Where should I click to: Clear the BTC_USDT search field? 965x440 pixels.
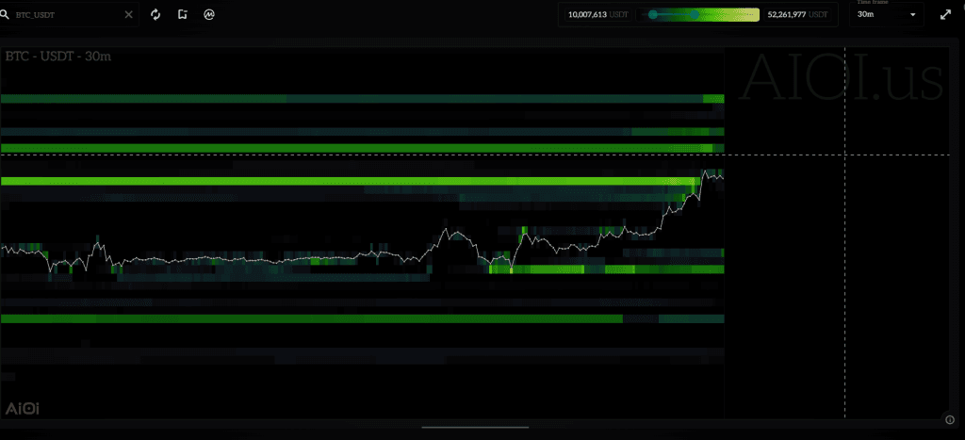click(129, 15)
